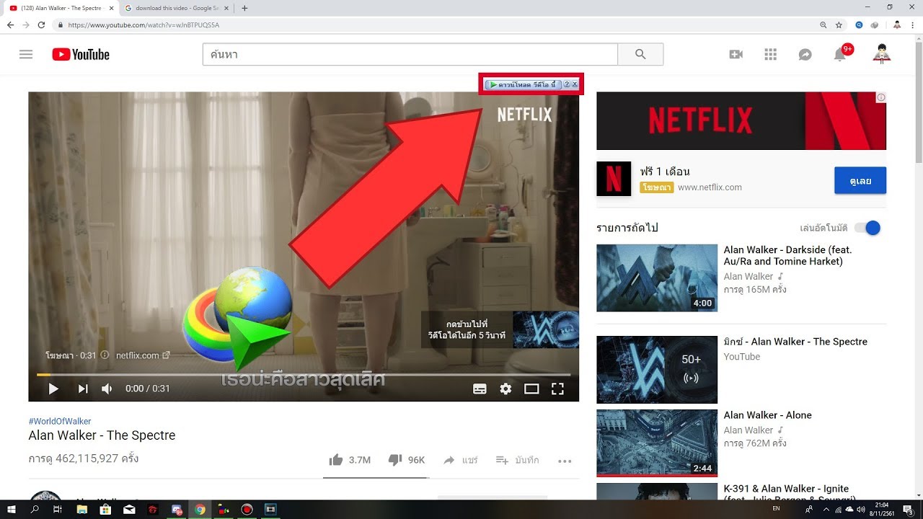Viewport: 923px width, 519px height.
Task: Dislike the video with 96K thumbs down
Action: (x=407, y=460)
